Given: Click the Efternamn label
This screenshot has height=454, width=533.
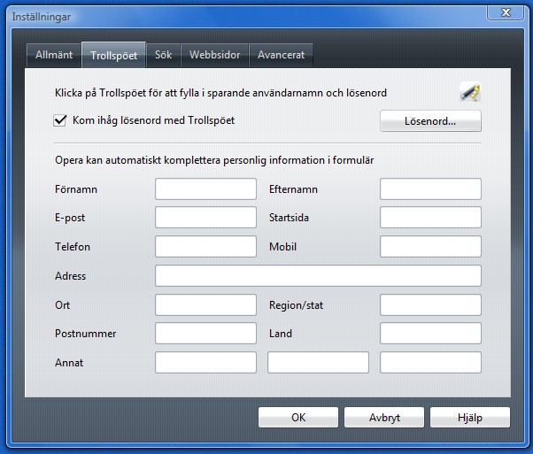Looking at the screenshot, I should 293,189.
